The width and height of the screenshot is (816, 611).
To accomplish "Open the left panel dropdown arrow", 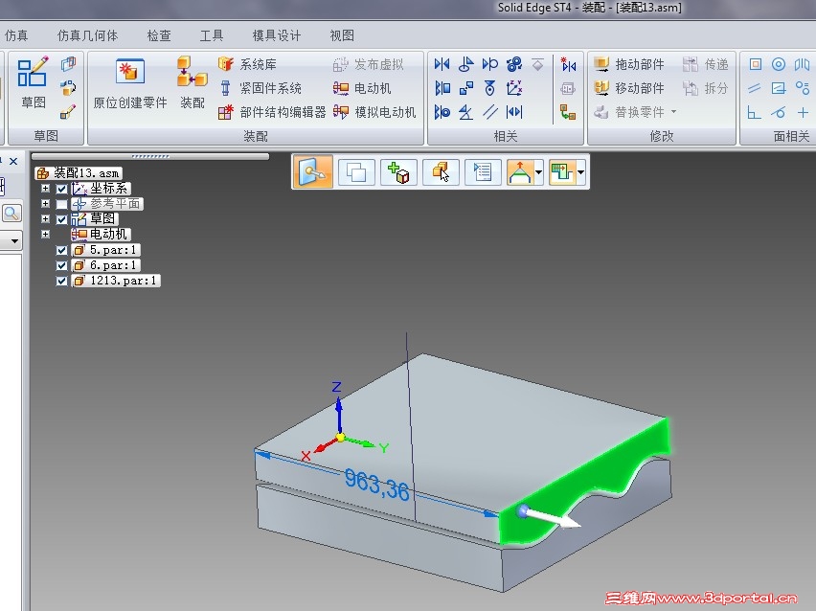I will [14, 240].
